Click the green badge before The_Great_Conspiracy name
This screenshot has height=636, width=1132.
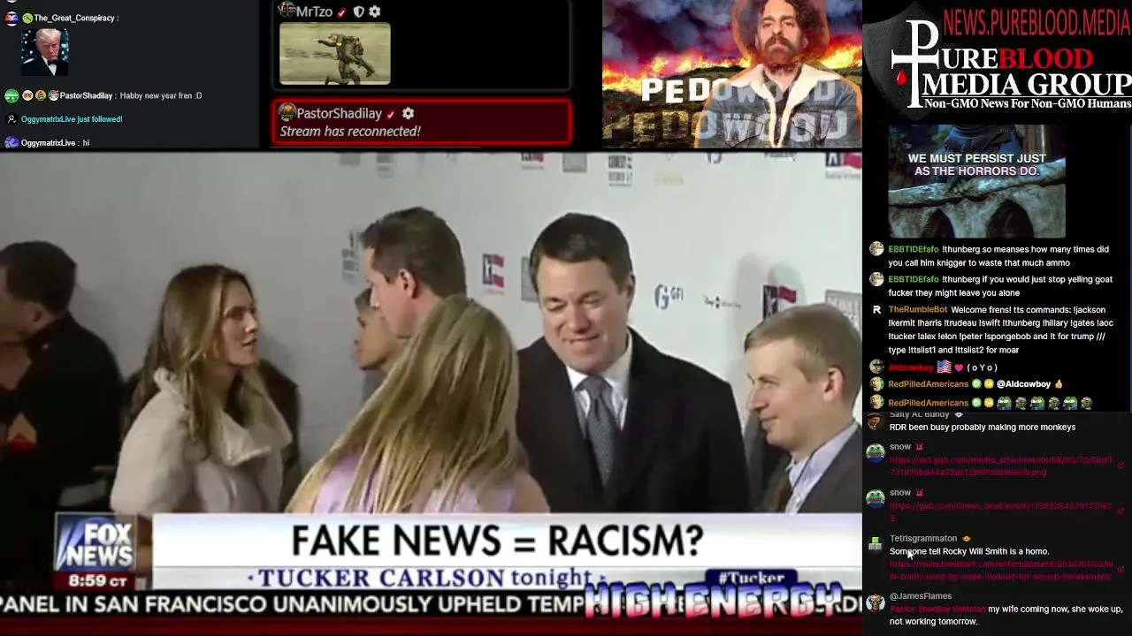coord(27,18)
